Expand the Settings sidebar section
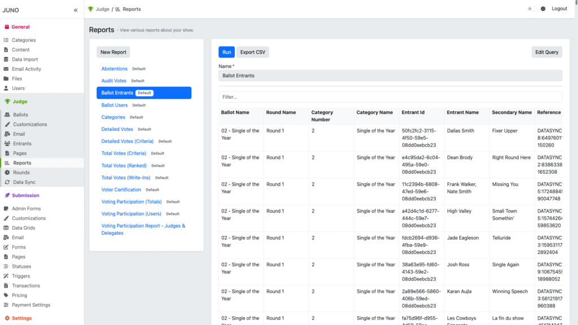 pos(21,318)
